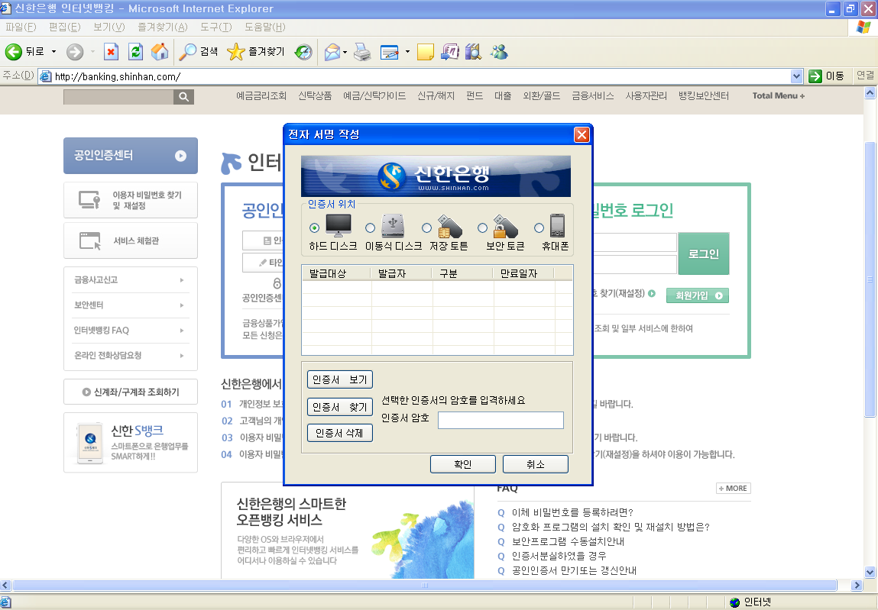This screenshot has height=610, width=878.
Task: Select the 하드 디스크 radio button
Action: point(315,228)
